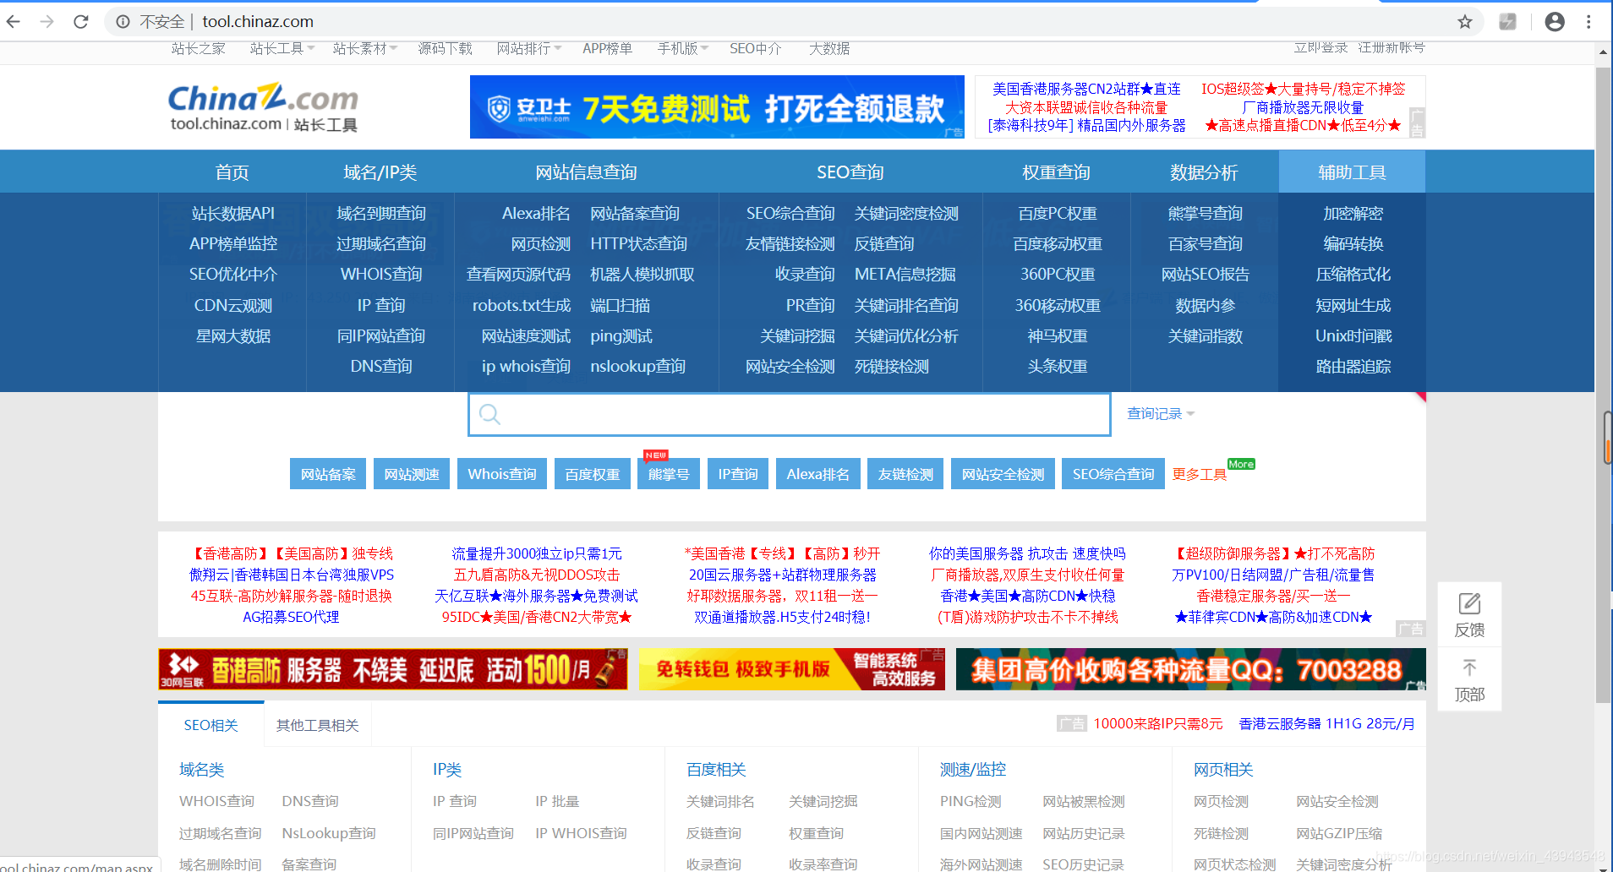Screen dimensions: 1613x872
Task: Open SEO中介 in the top bar
Action: coord(756,48)
